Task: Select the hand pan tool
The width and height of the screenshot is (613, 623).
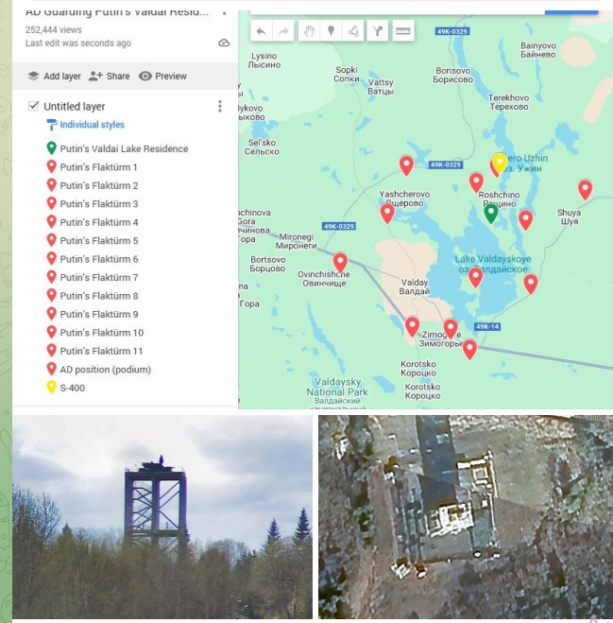Action: 309,31
